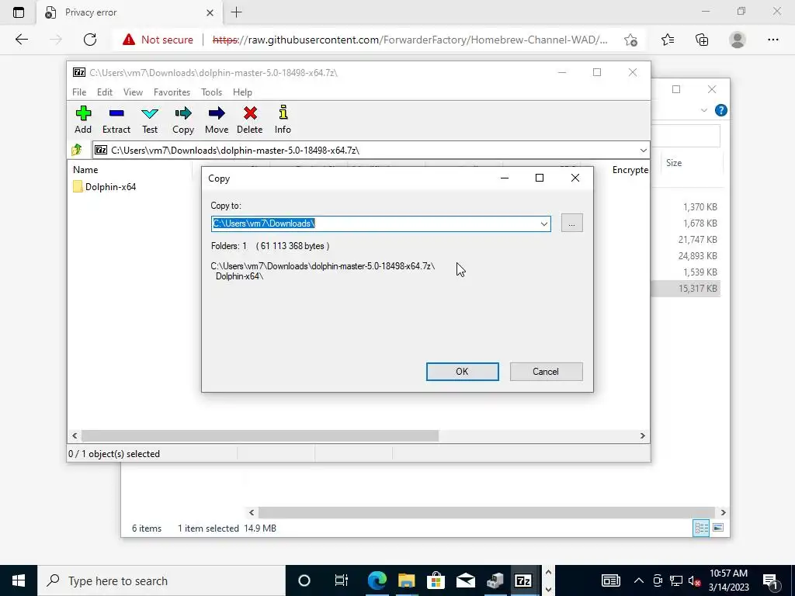Click the Test toolbar icon
795x596 pixels.
[x=150, y=120]
